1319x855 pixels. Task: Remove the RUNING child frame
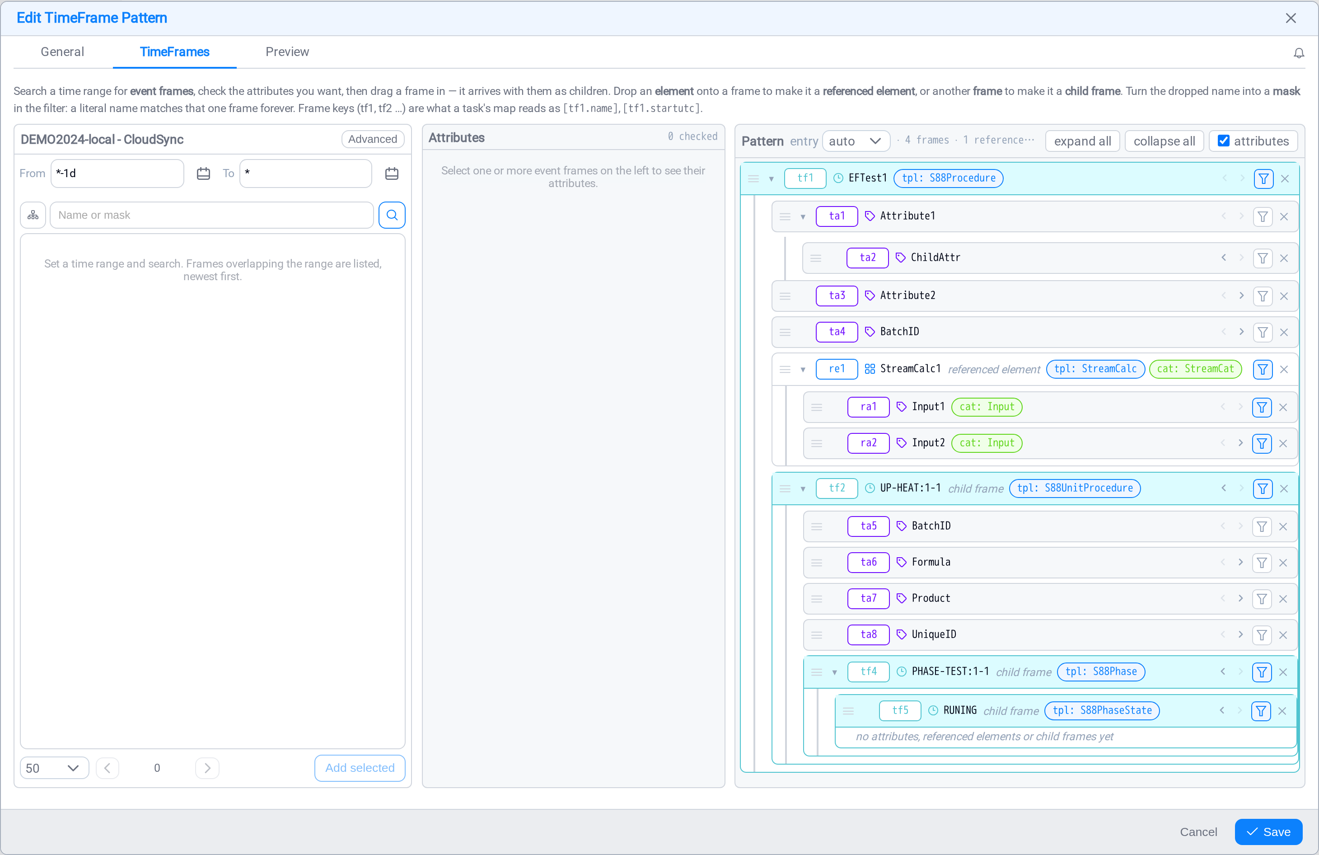click(1282, 711)
